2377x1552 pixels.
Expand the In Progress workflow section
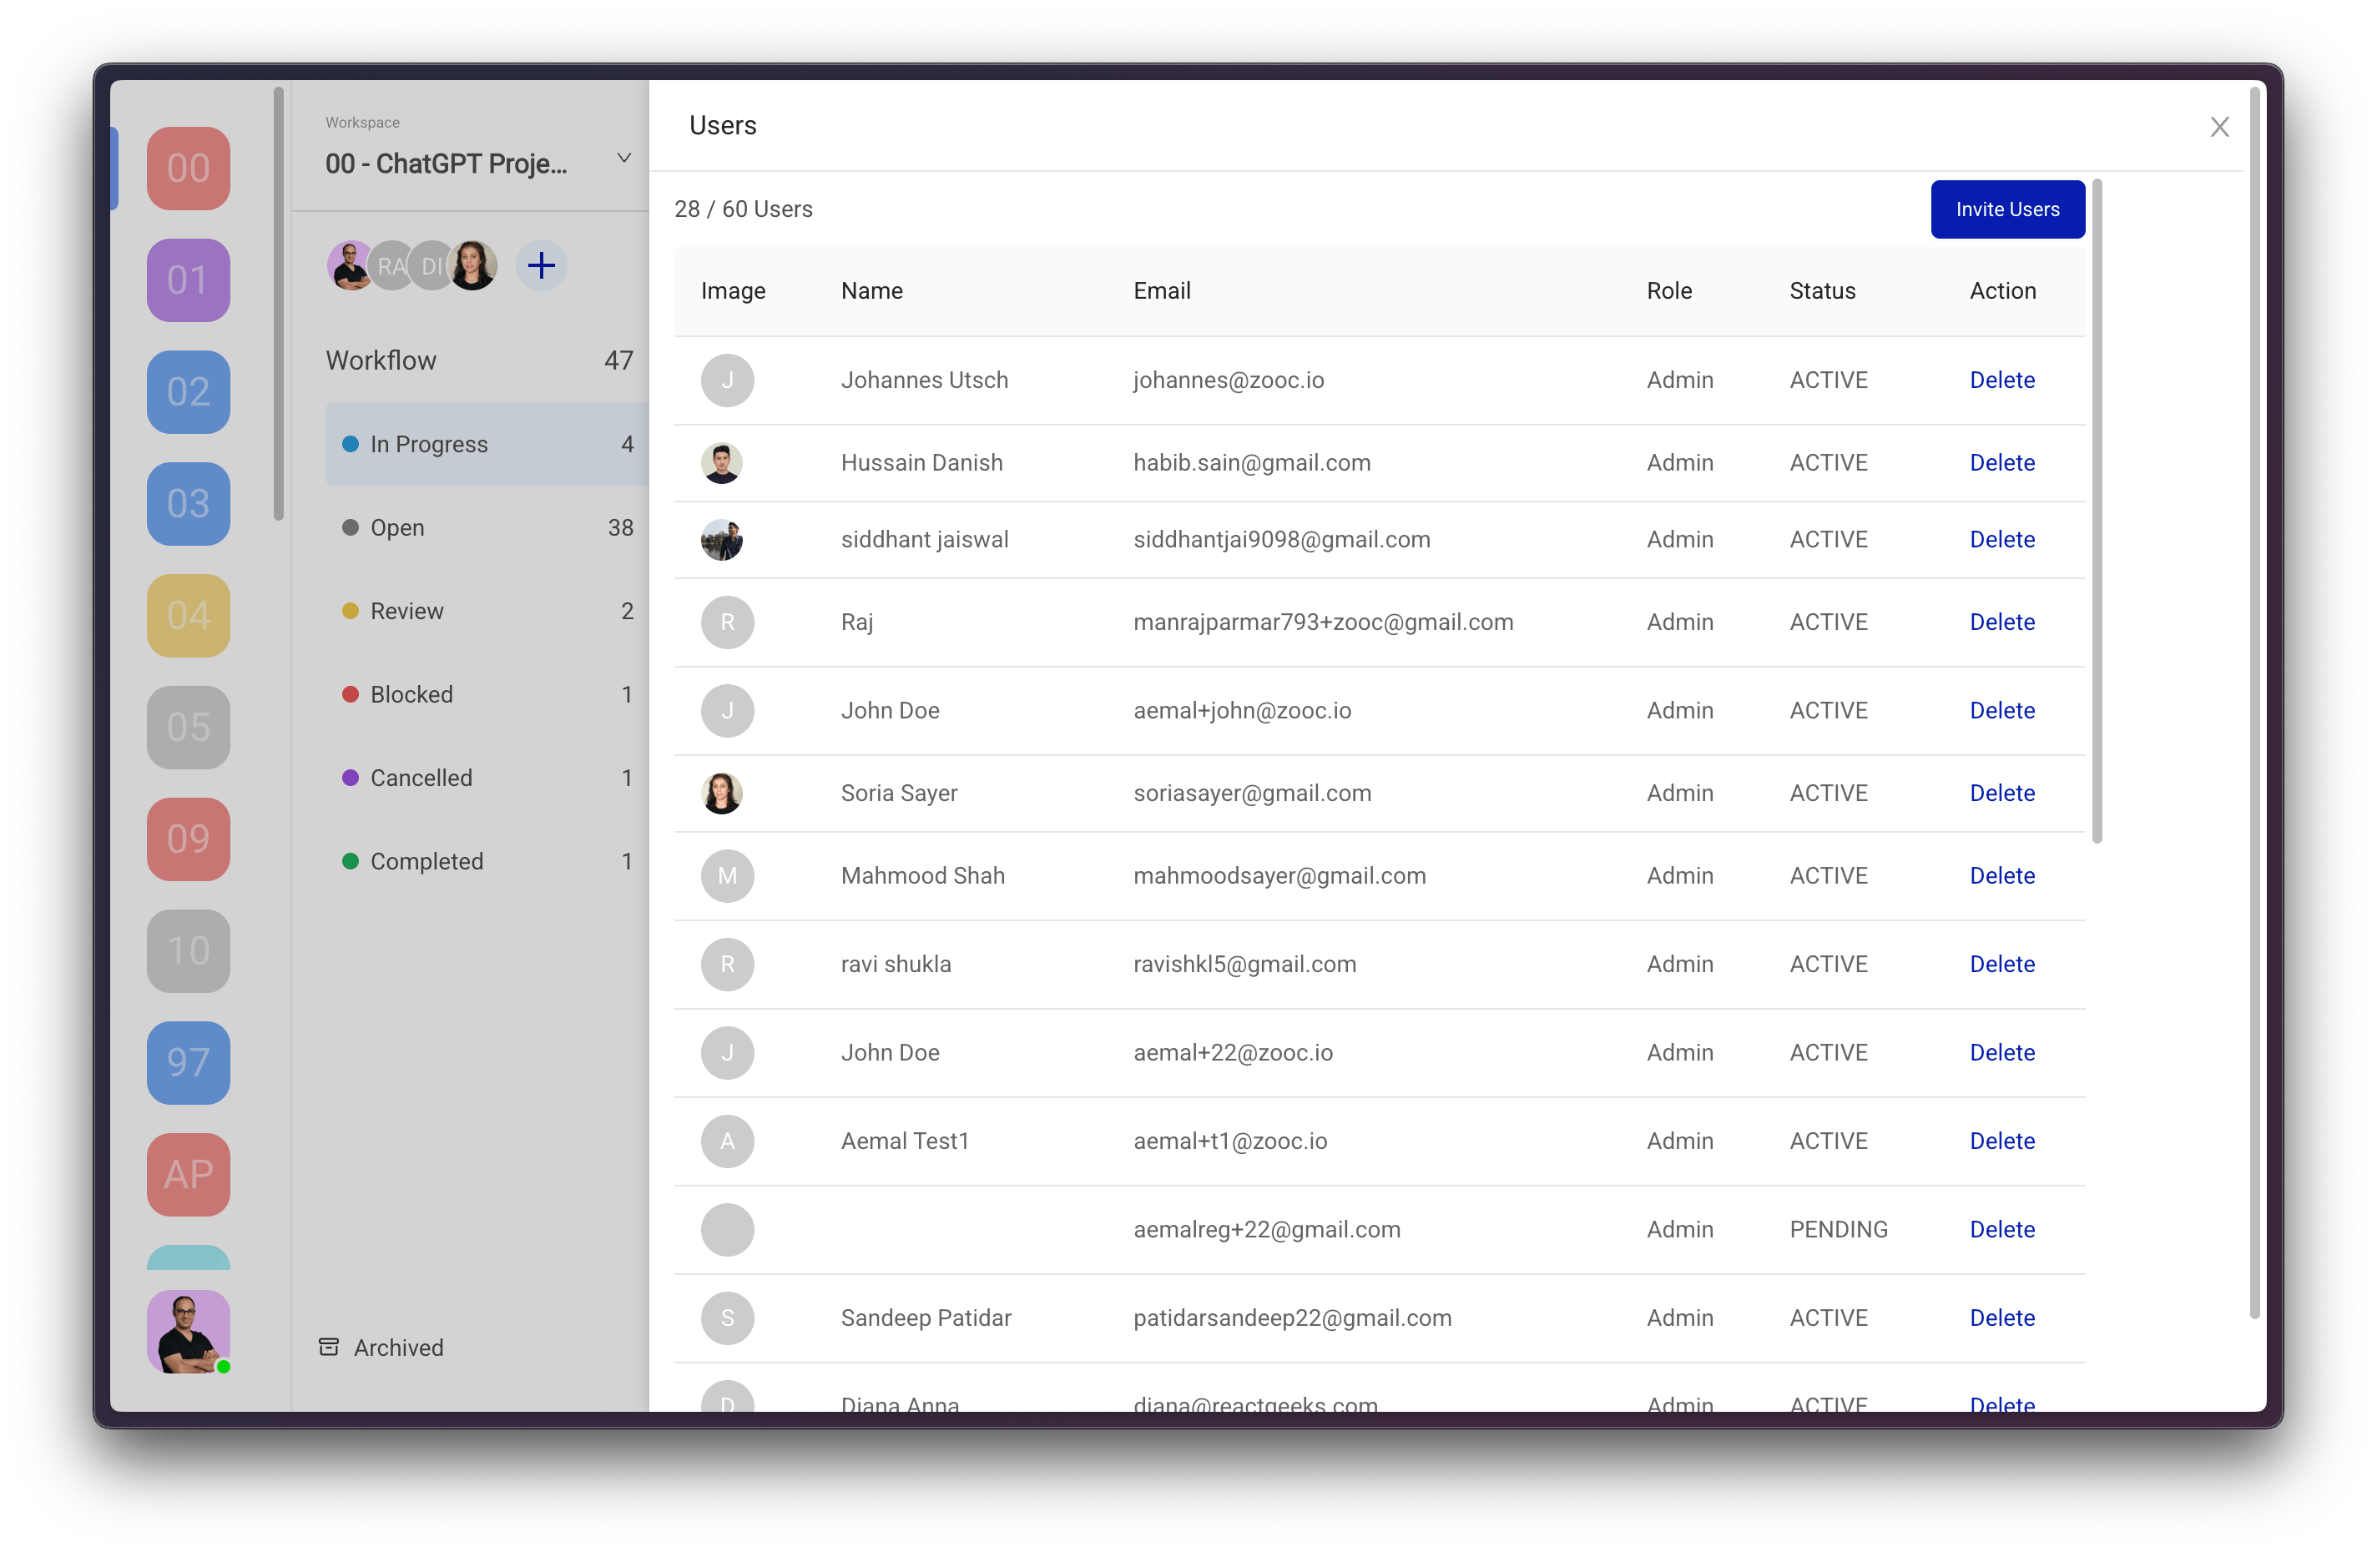click(430, 446)
